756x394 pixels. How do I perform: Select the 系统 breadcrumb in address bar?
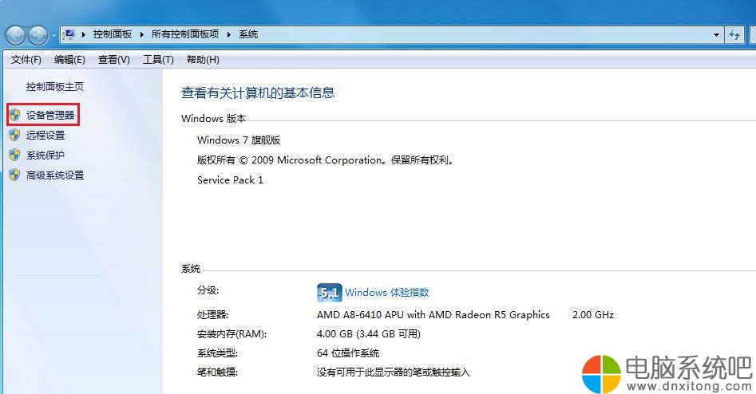coord(248,34)
